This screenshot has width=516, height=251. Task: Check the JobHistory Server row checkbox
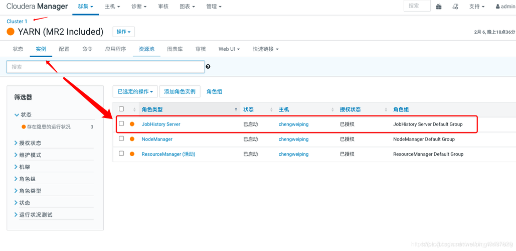(x=121, y=123)
